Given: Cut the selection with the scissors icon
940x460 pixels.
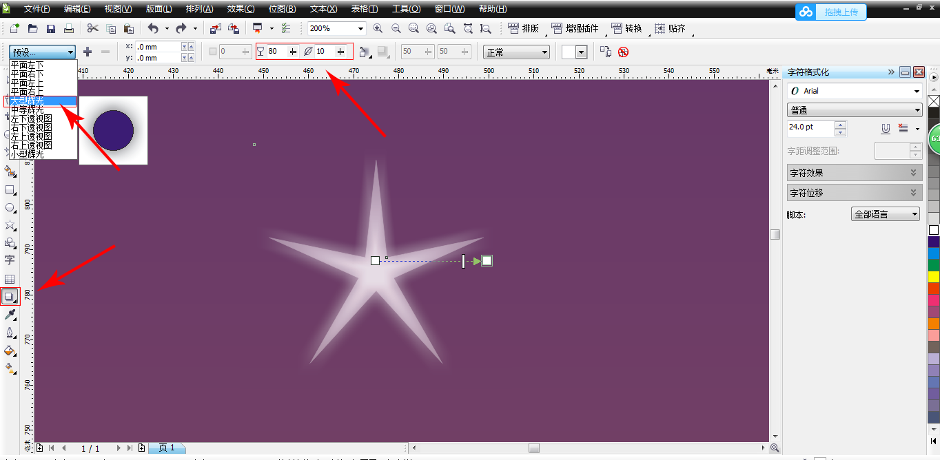Looking at the screenshot, I should 93,29.
